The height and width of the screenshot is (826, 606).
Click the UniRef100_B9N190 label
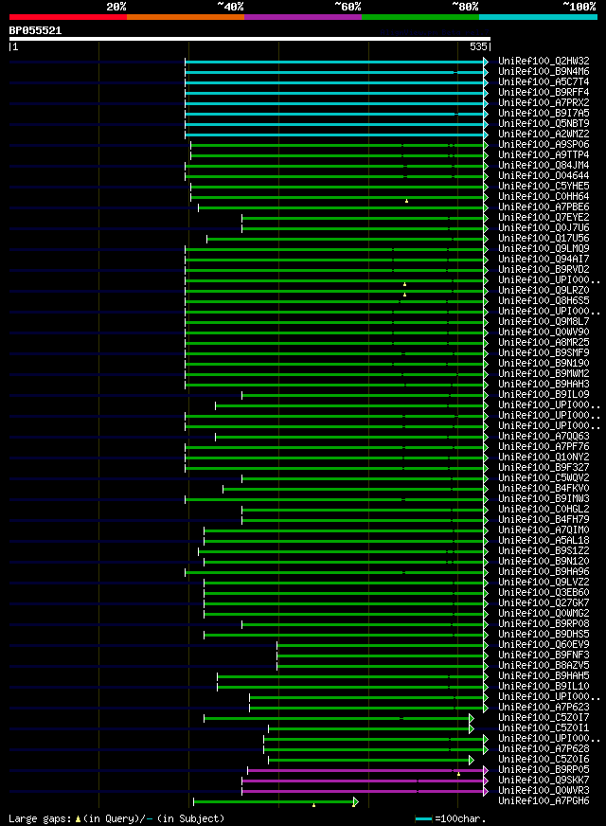coord(544,364)
